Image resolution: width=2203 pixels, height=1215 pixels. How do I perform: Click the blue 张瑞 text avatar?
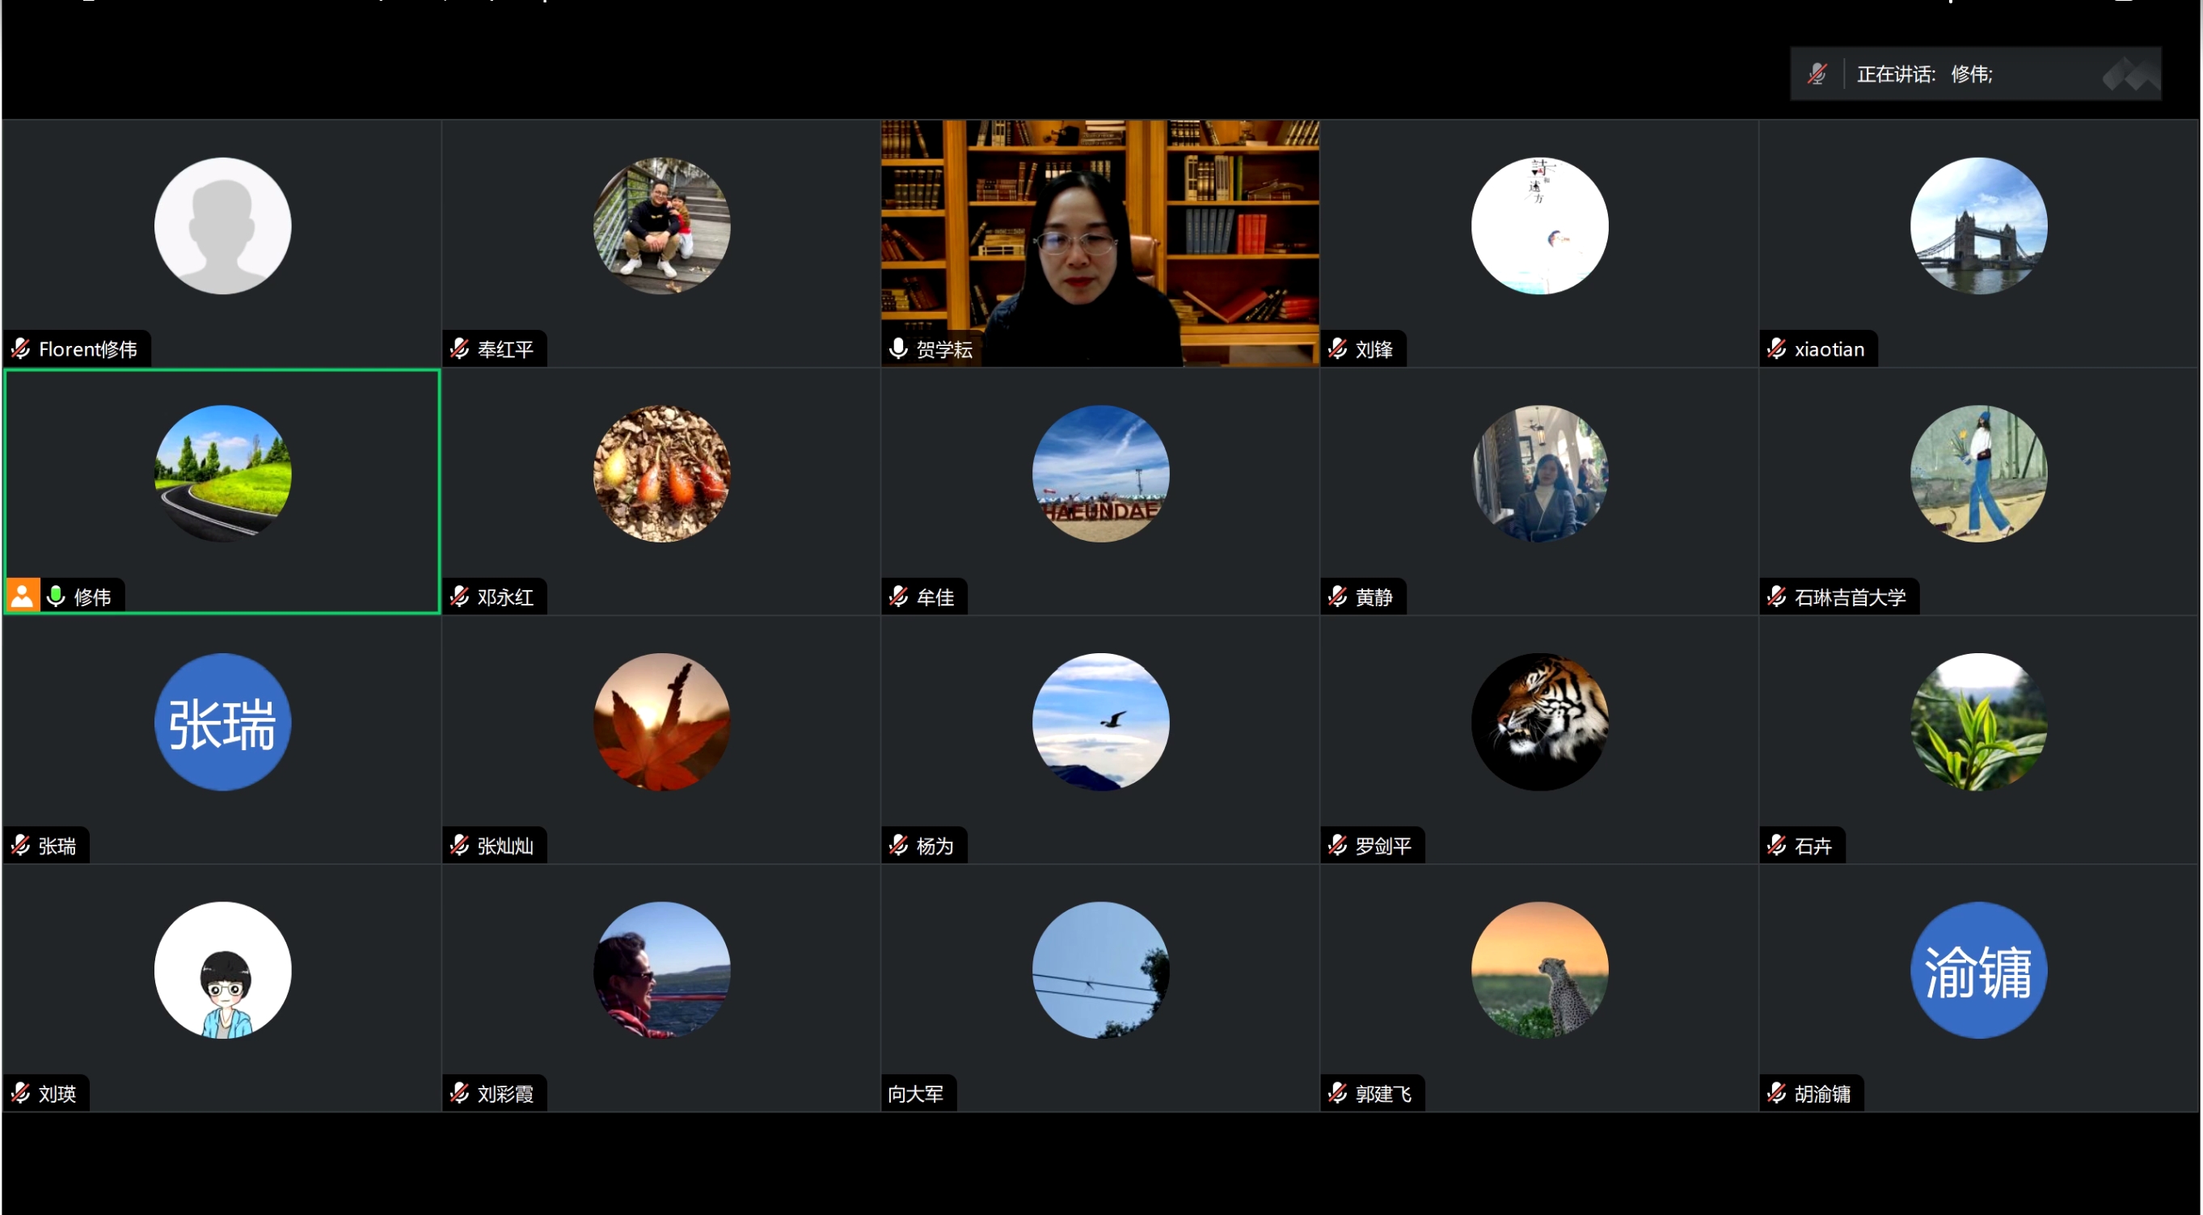pos(222,722)
